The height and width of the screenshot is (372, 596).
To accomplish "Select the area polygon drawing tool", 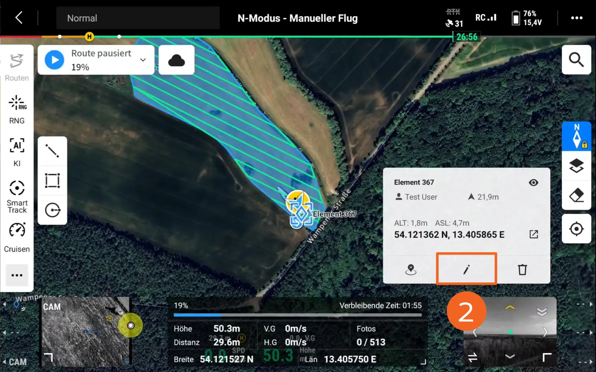I will (x=52, y=180).
